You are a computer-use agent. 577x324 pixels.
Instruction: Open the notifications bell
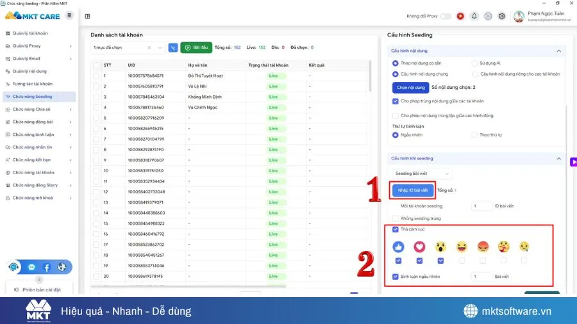pos(474,16)
